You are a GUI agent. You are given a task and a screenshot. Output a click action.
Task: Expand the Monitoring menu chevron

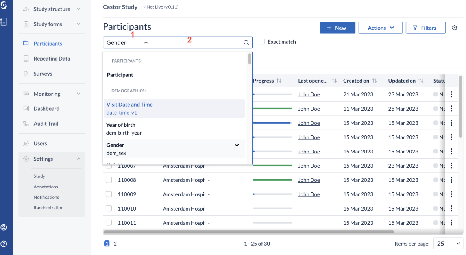[x=78, y=94]
